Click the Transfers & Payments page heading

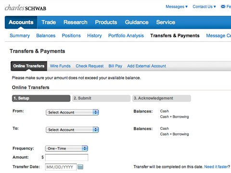(38, 51)
